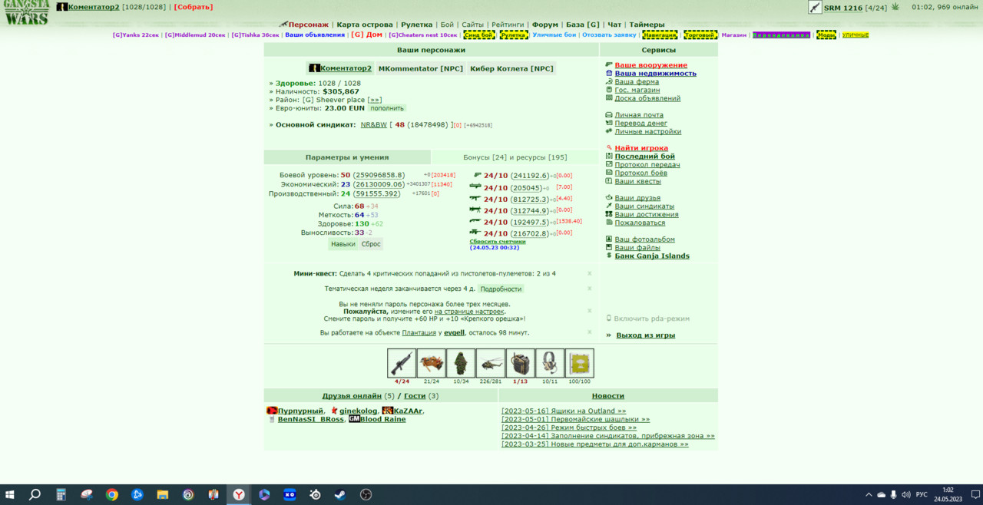Open the Банк Ganja Islands link
983x505 pixels.
(x=652, y=256)
